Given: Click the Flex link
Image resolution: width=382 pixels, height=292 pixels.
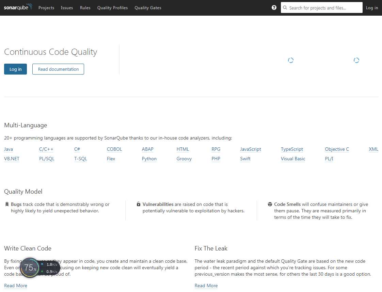Looking at the screenshot, I should point(111,159).
